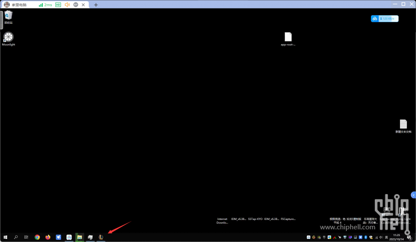Select the Dying Light Enhanced desktop shortcut

403,216
